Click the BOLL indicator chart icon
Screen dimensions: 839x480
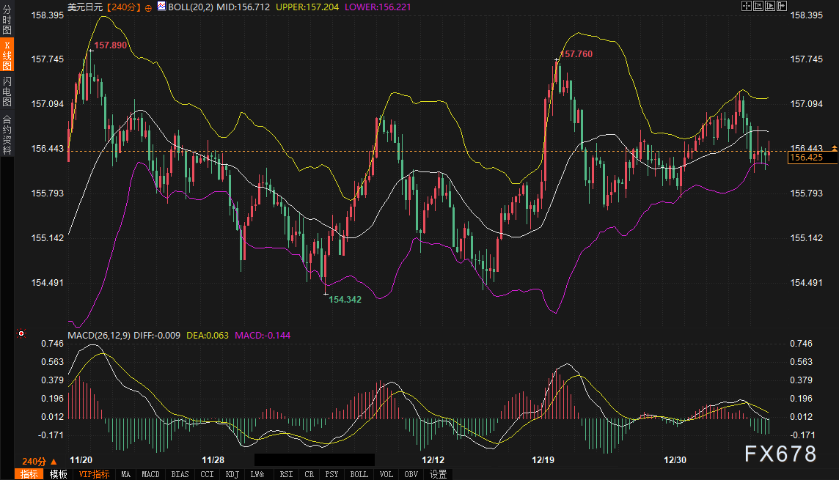click(x=161, y=7)
